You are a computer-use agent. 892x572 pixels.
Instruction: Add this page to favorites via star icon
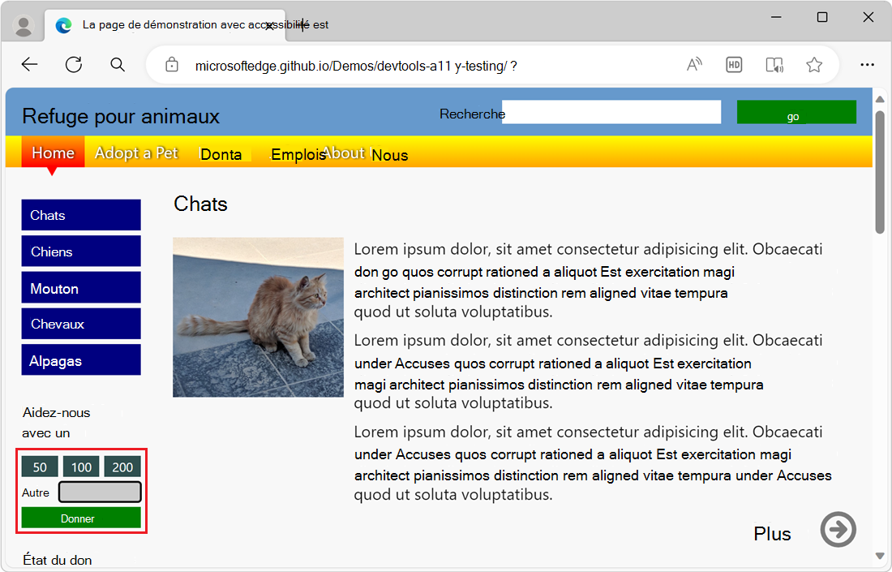[813, 64]
